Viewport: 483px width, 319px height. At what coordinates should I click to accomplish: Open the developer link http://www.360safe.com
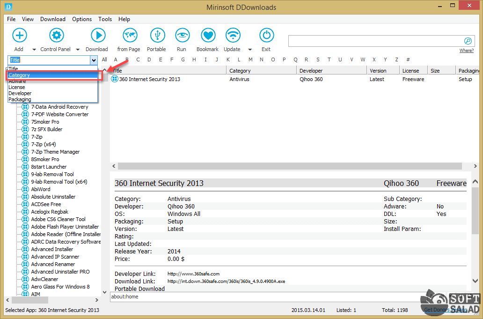[x=193, y=274]
